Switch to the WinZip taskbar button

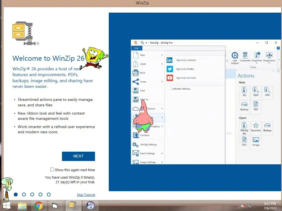coord(73,206)
